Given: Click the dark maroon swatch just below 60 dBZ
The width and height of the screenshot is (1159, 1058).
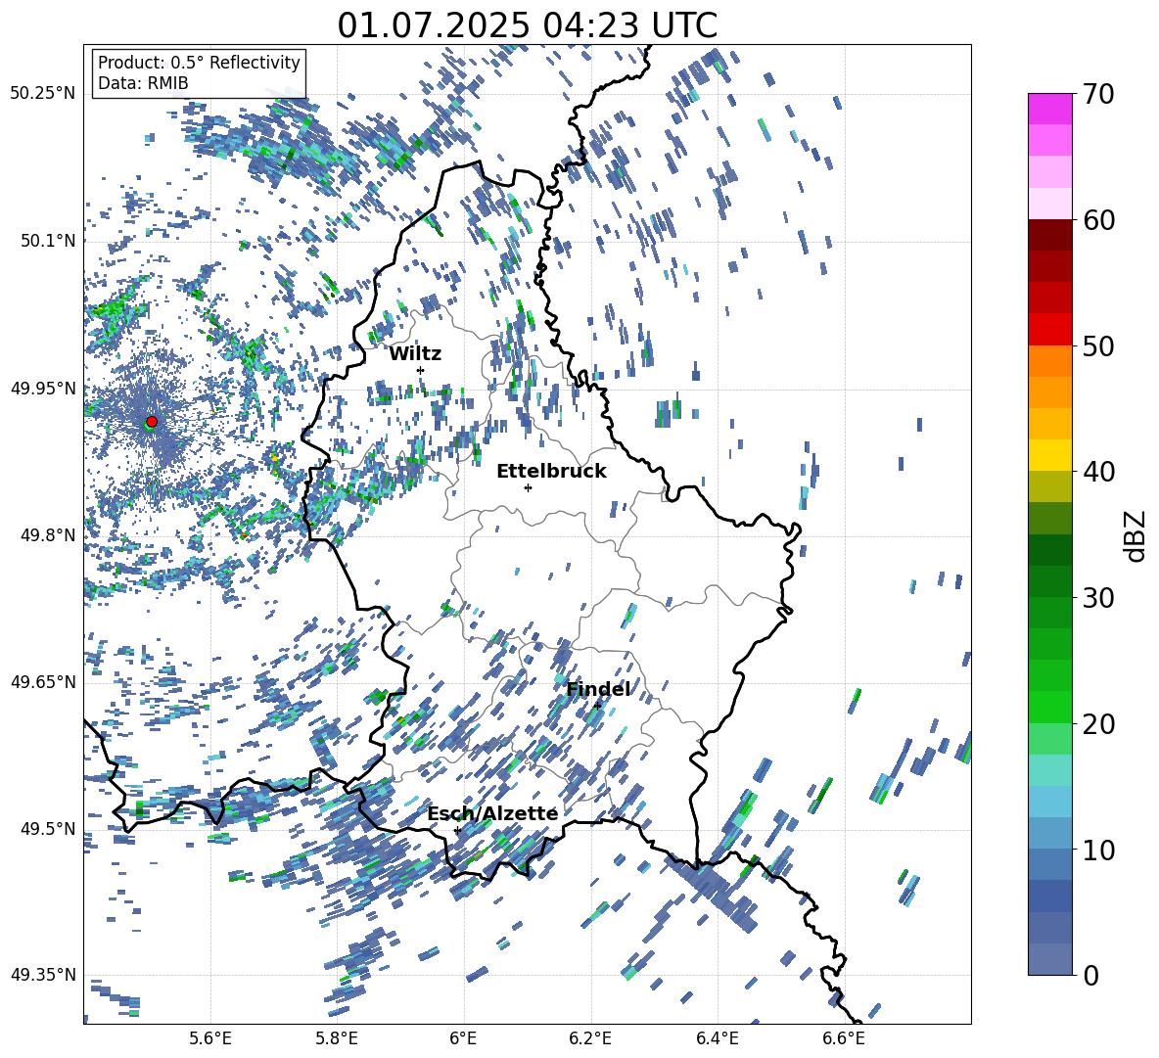Looking at the screenshot, I should click(1050, 236).
